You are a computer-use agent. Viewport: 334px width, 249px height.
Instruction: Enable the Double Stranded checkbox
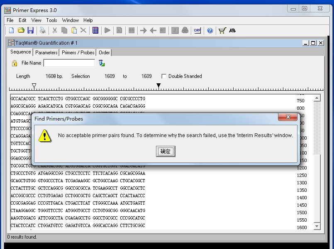164,76
